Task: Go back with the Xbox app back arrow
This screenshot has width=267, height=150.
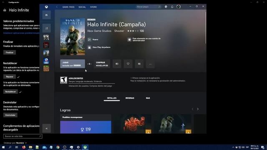Action: (57, 7)
